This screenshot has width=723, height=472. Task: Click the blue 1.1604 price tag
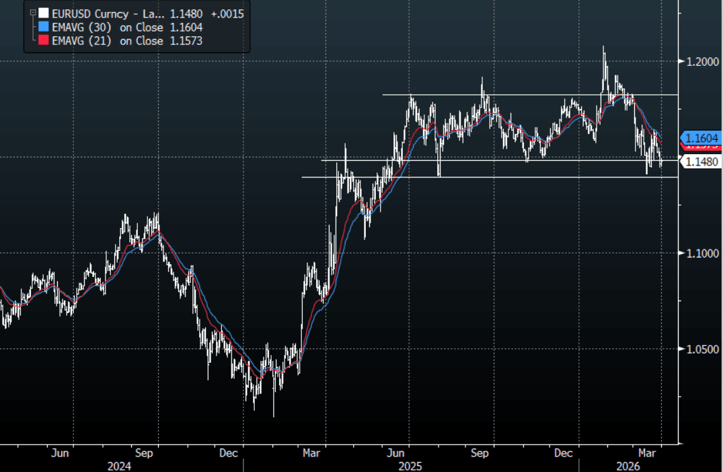pyautogui.click(x=703, y=137)
